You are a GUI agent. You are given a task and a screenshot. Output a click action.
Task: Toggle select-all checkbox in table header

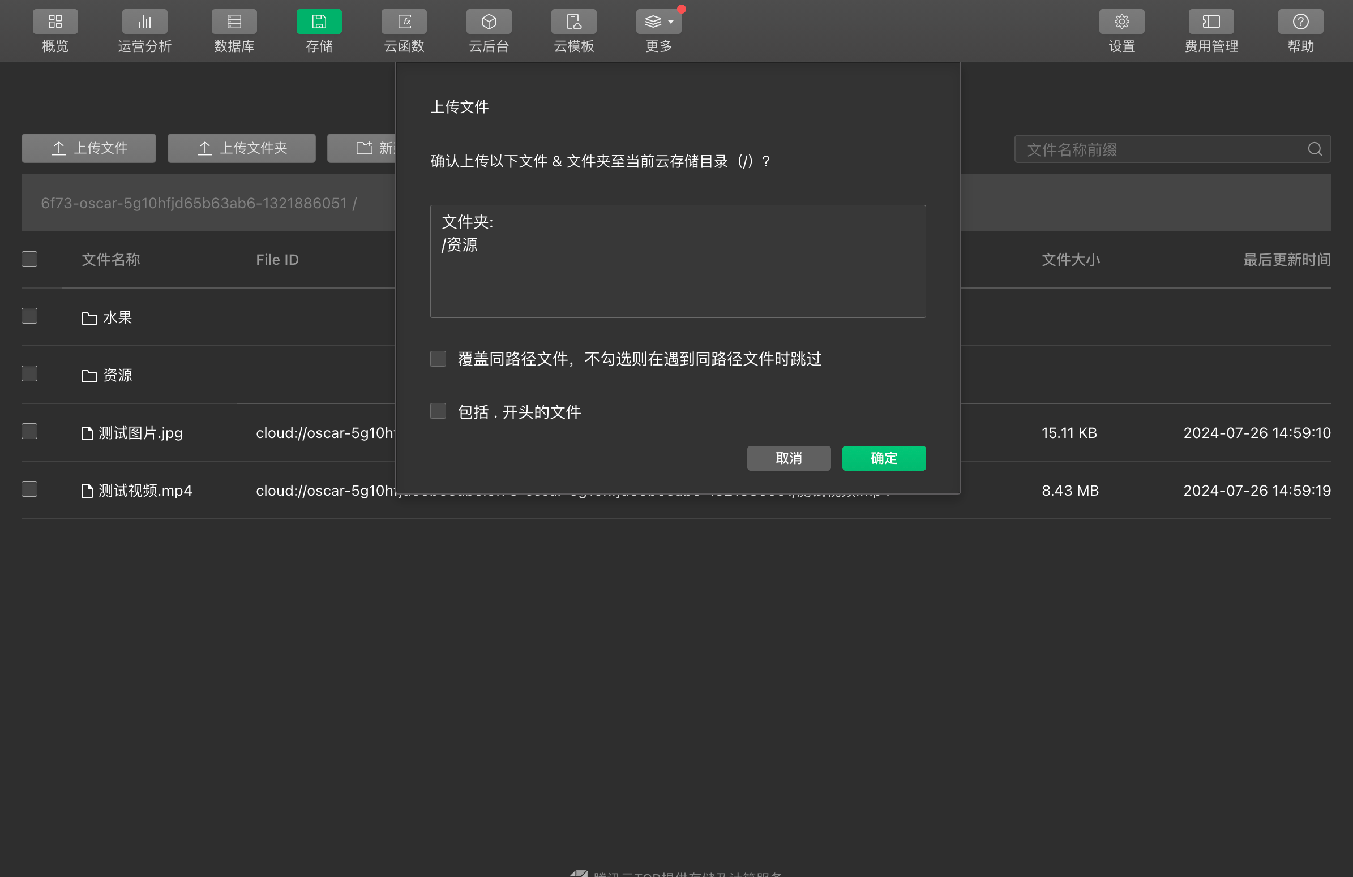pos(29,260)
